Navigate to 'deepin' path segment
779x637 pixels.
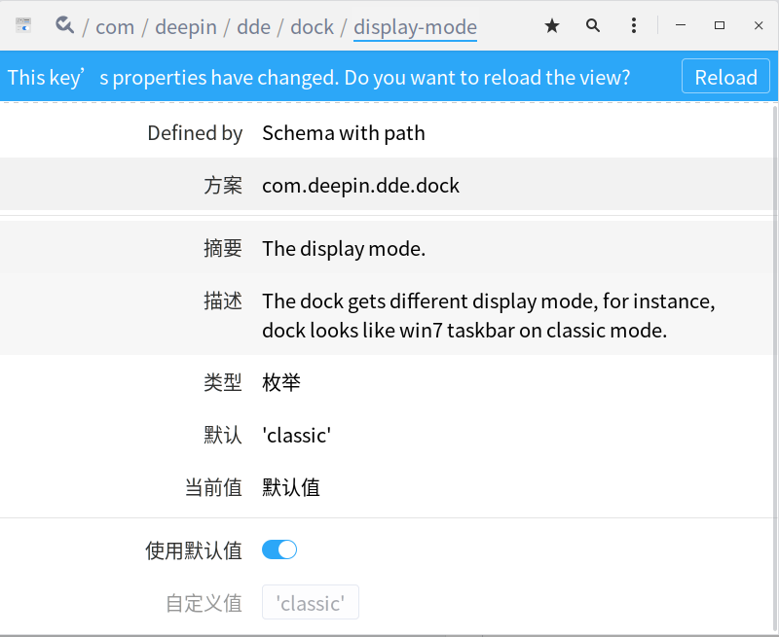pyautogui.click(x=186, y=27)
